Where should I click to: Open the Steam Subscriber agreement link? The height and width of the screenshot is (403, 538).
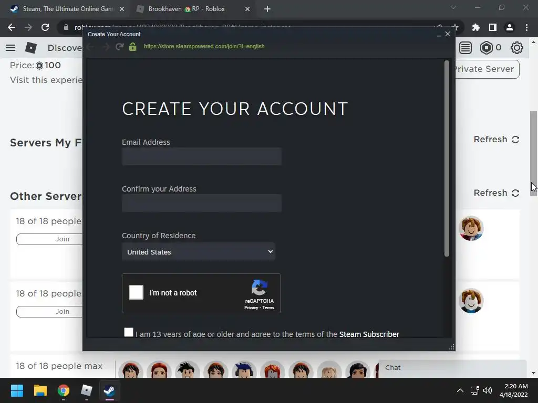[369, 334]
